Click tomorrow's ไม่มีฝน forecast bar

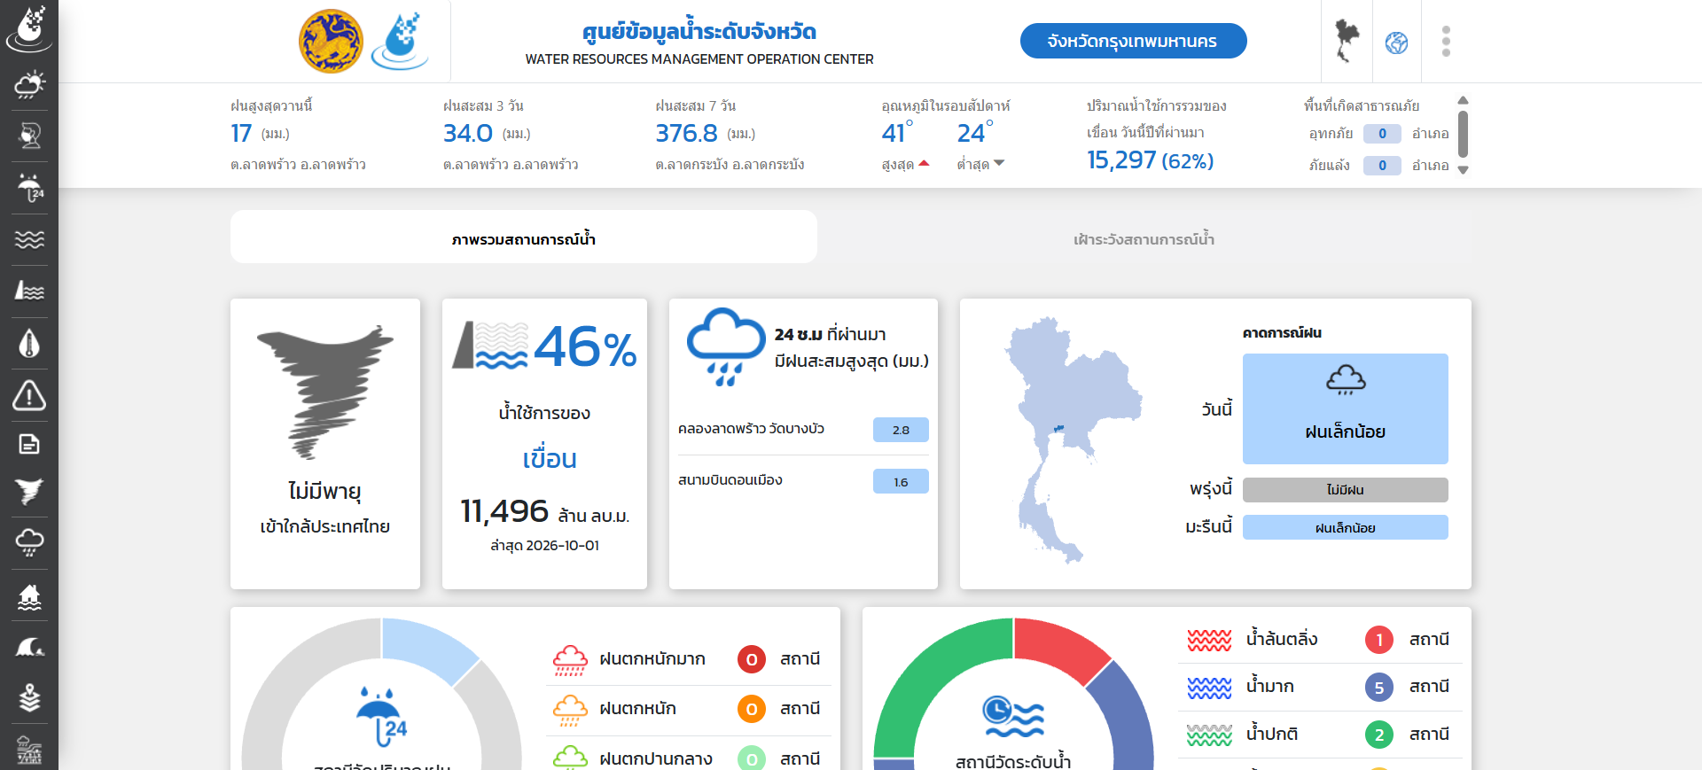[1345, 490]
